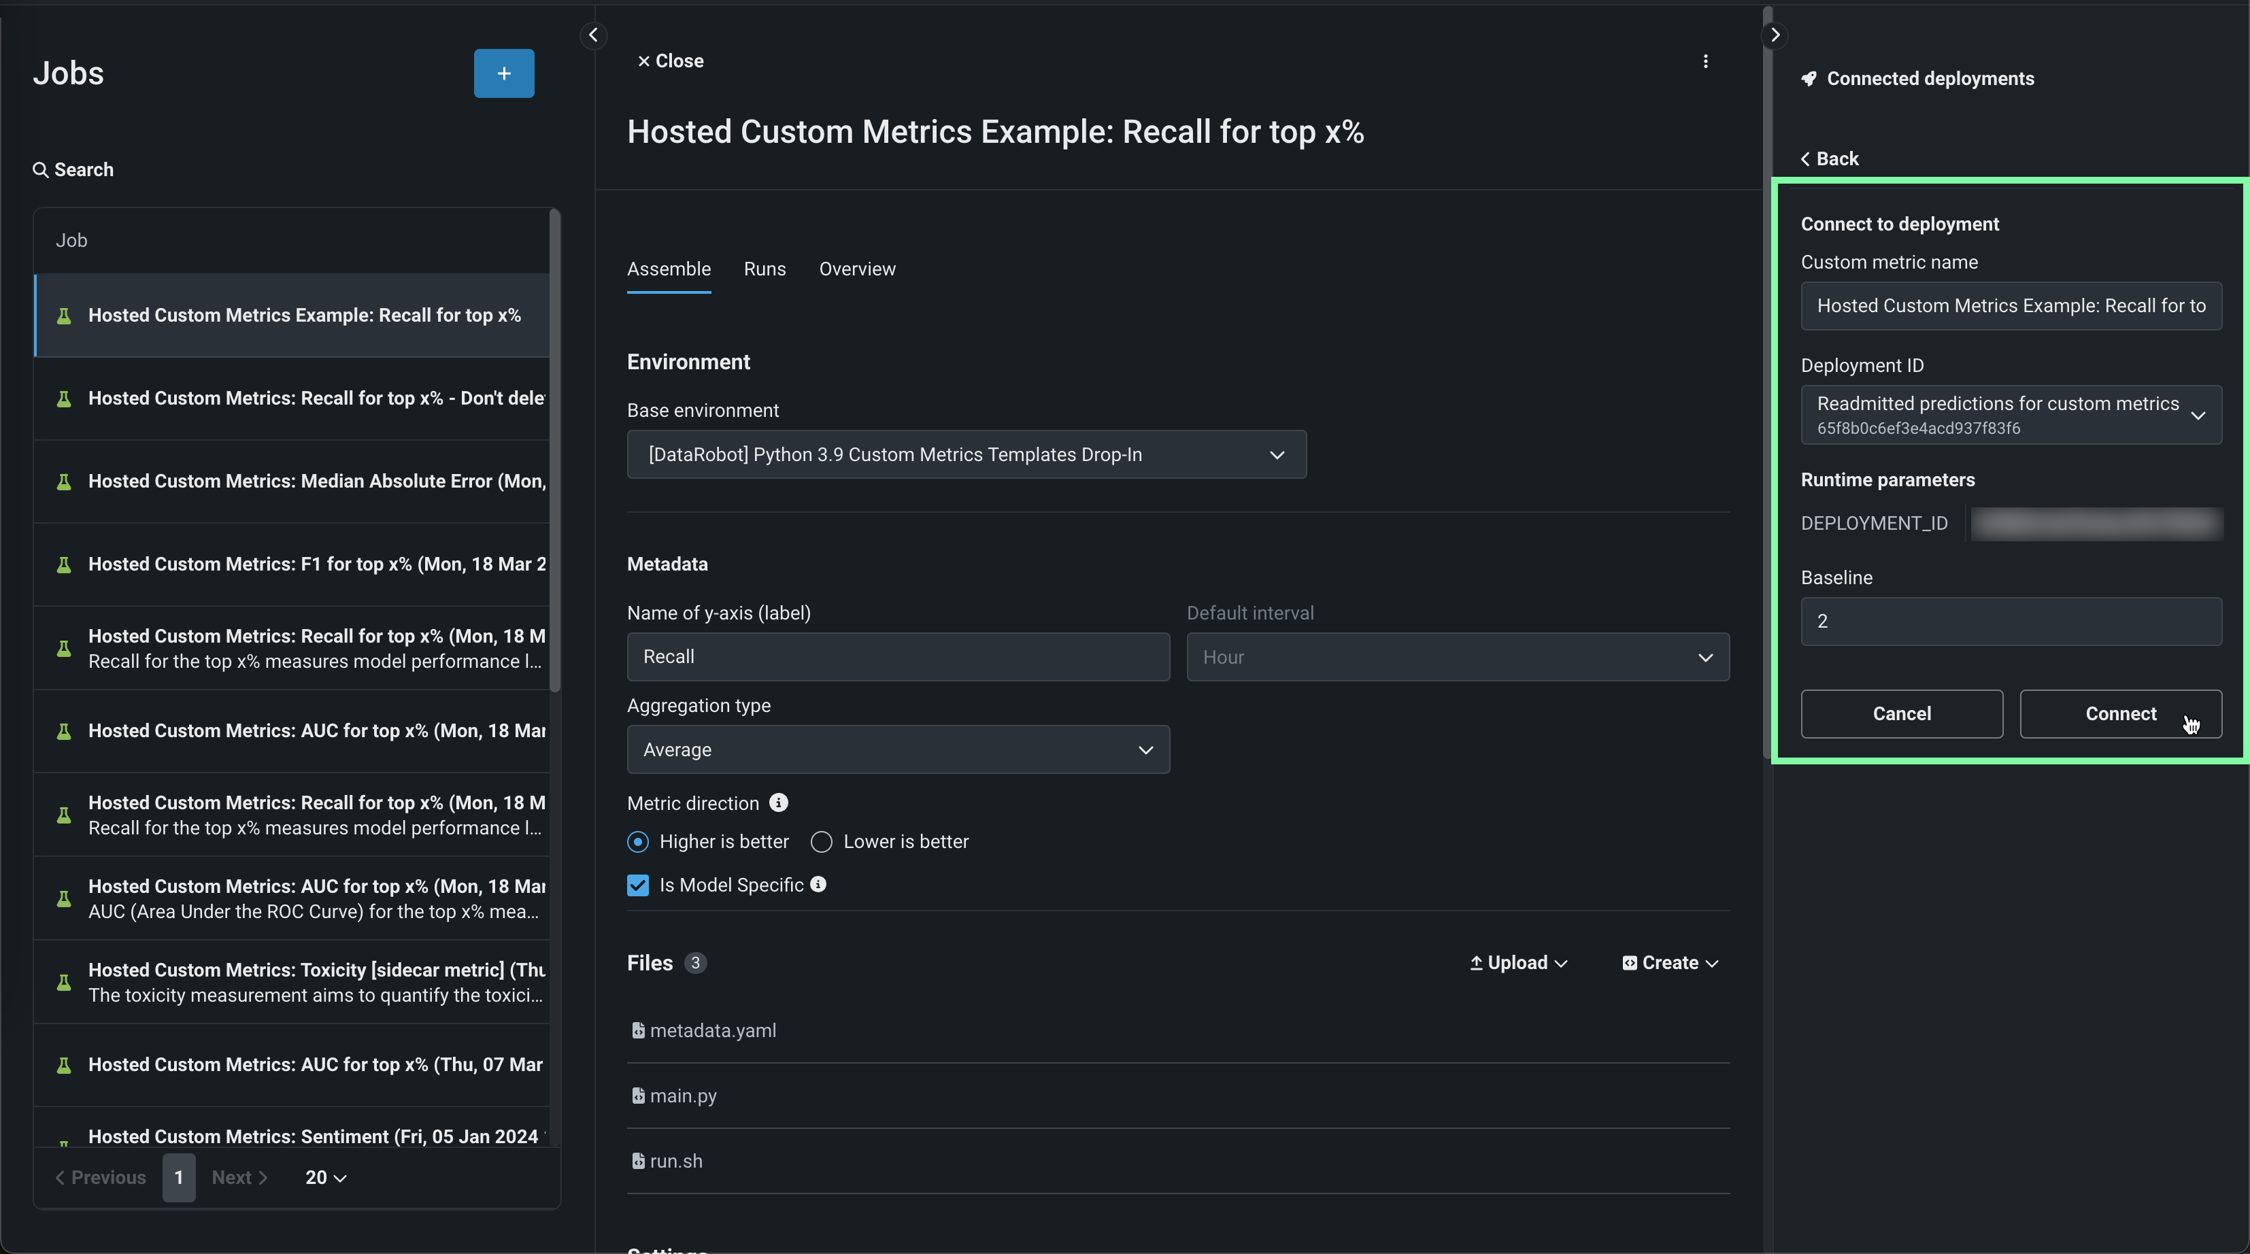Click the Is Model Specific info icon
This screenshot has width=2250, height=1254.
click(x=818, y=884)
